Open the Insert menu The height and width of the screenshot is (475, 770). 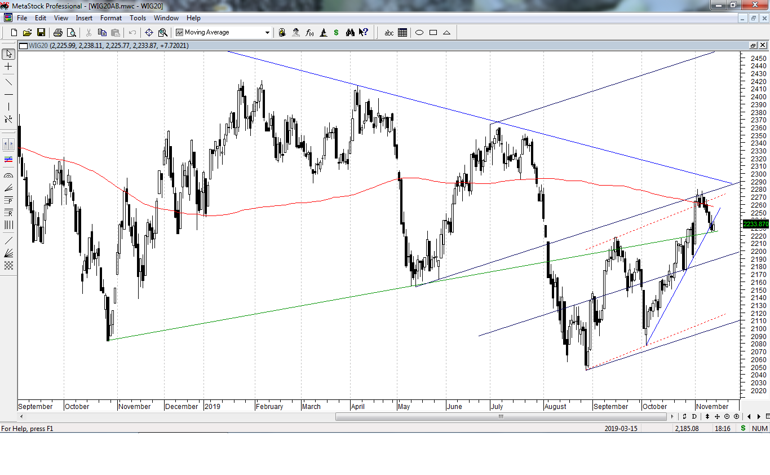pyautogui.click(x=84, y=18)
